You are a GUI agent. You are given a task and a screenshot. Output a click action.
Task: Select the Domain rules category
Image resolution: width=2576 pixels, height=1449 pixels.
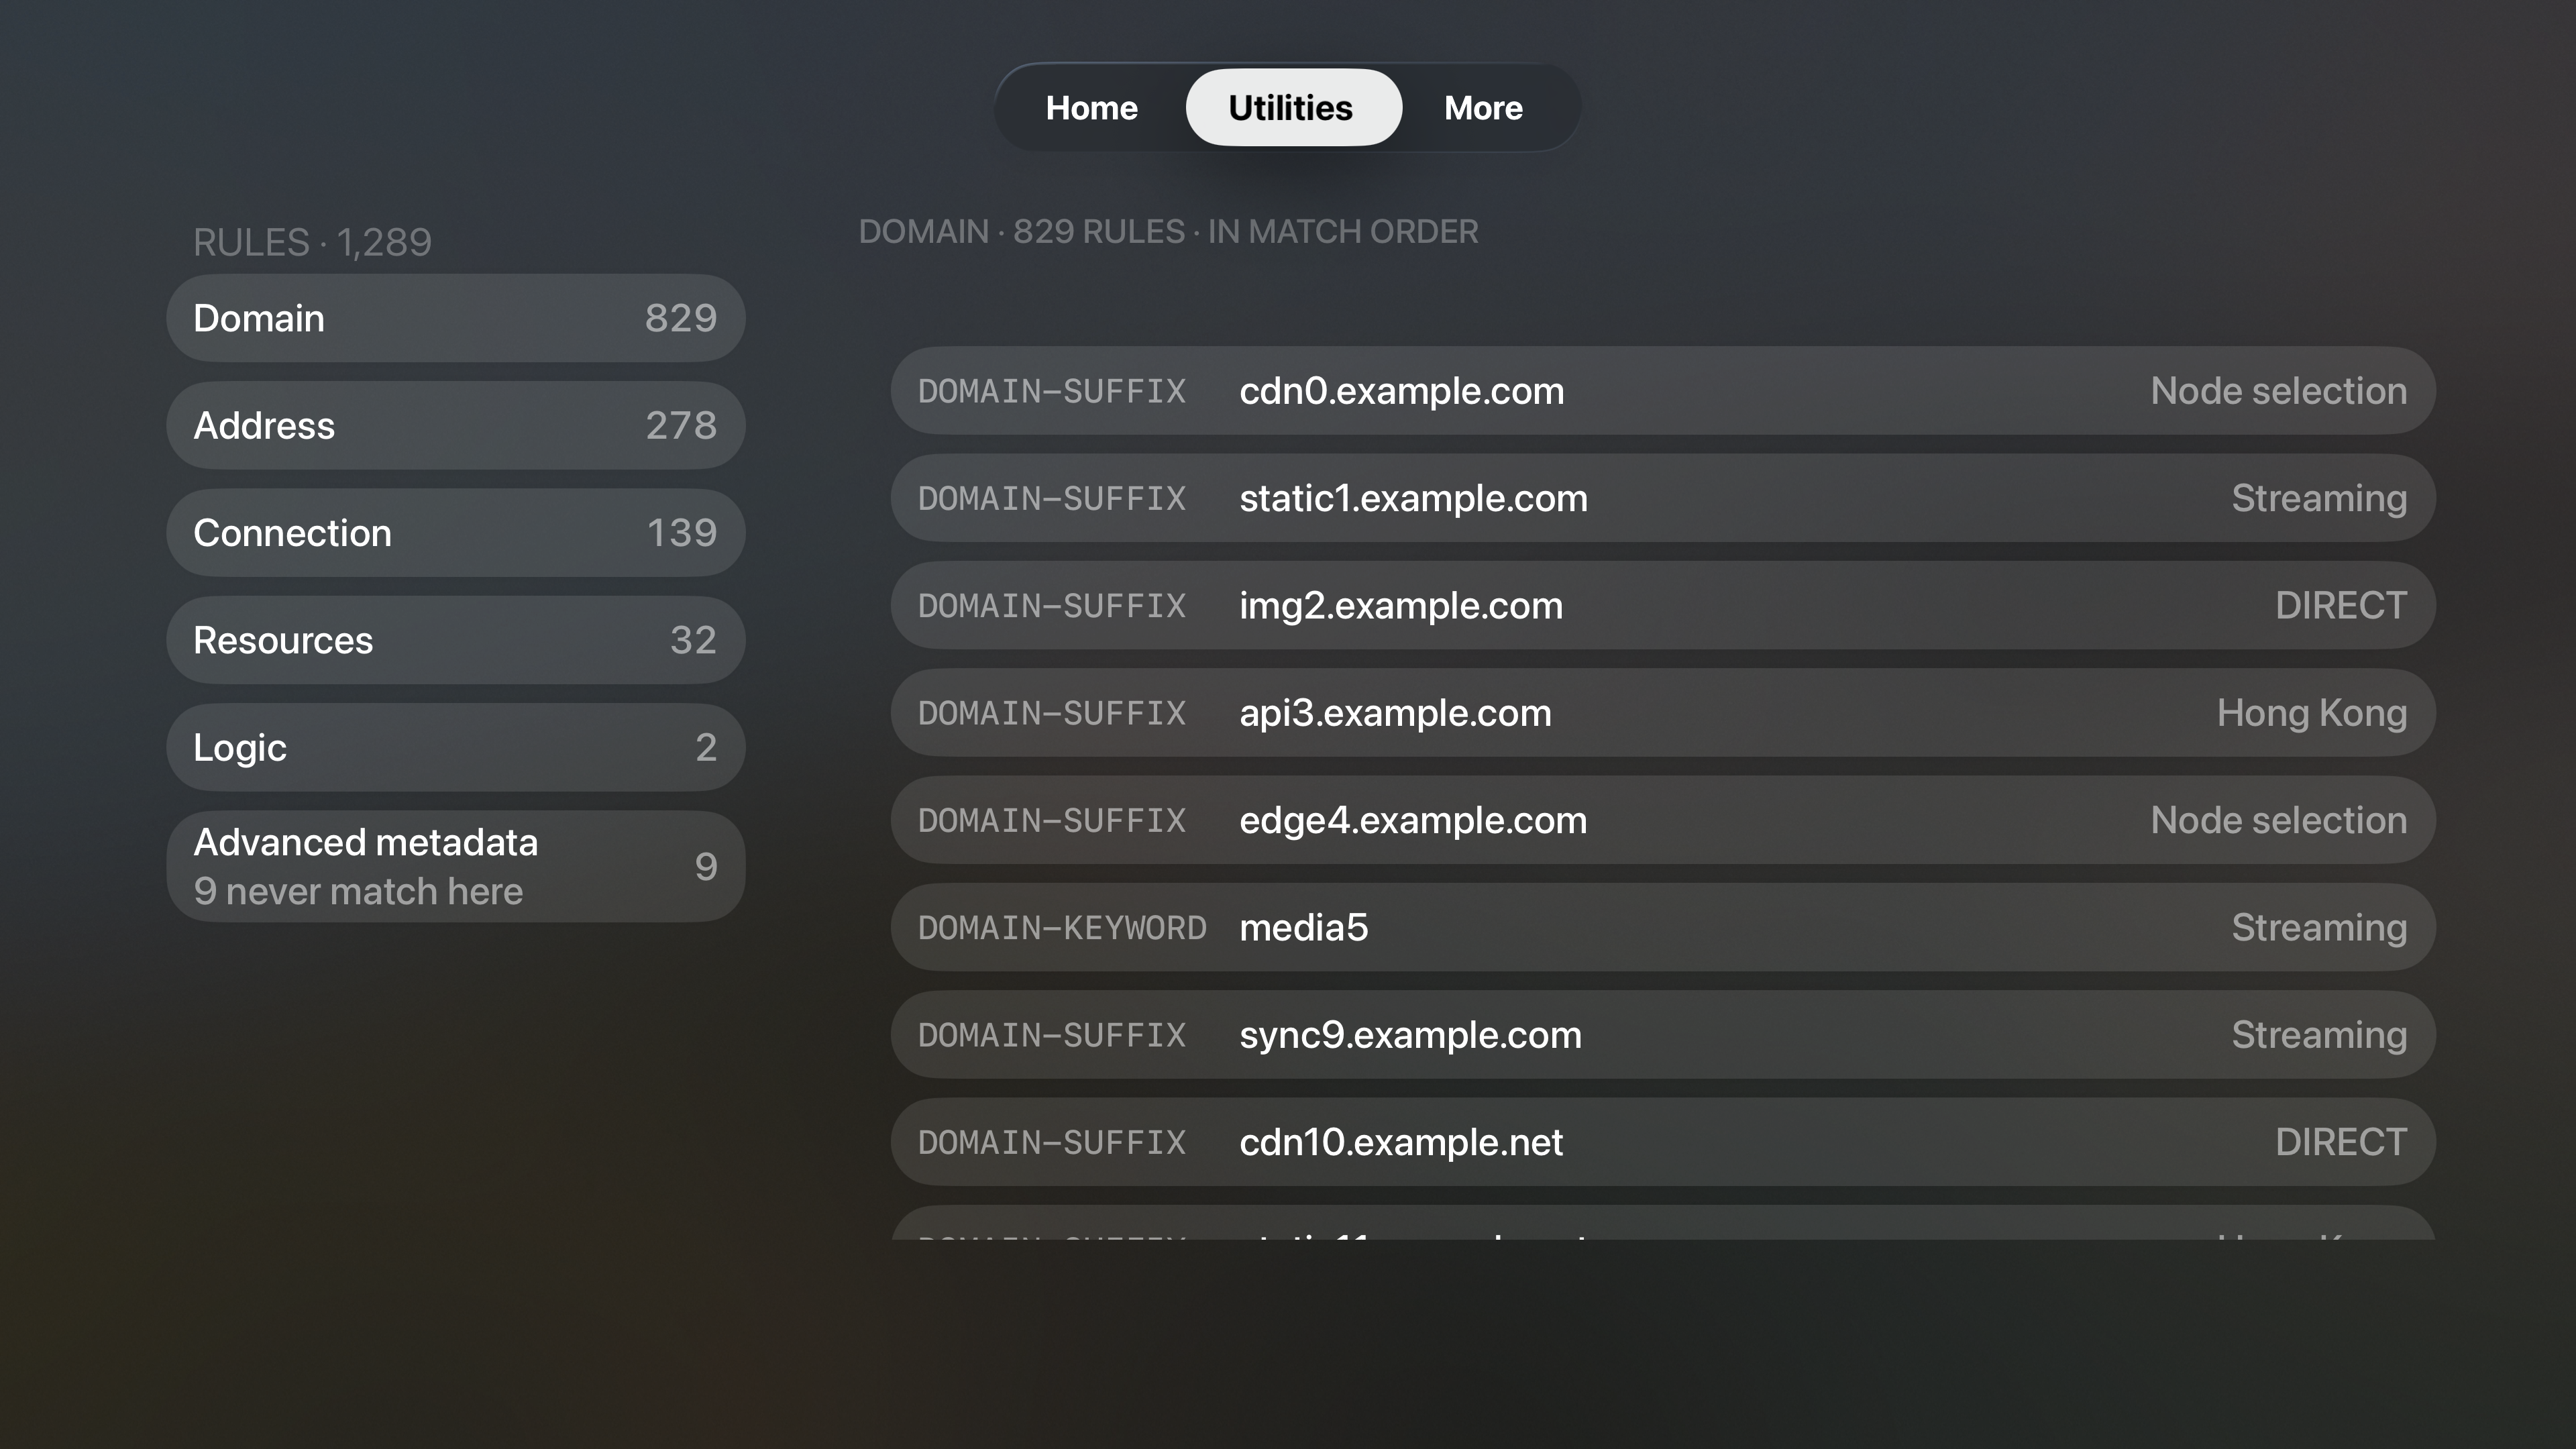pos(456,318)
